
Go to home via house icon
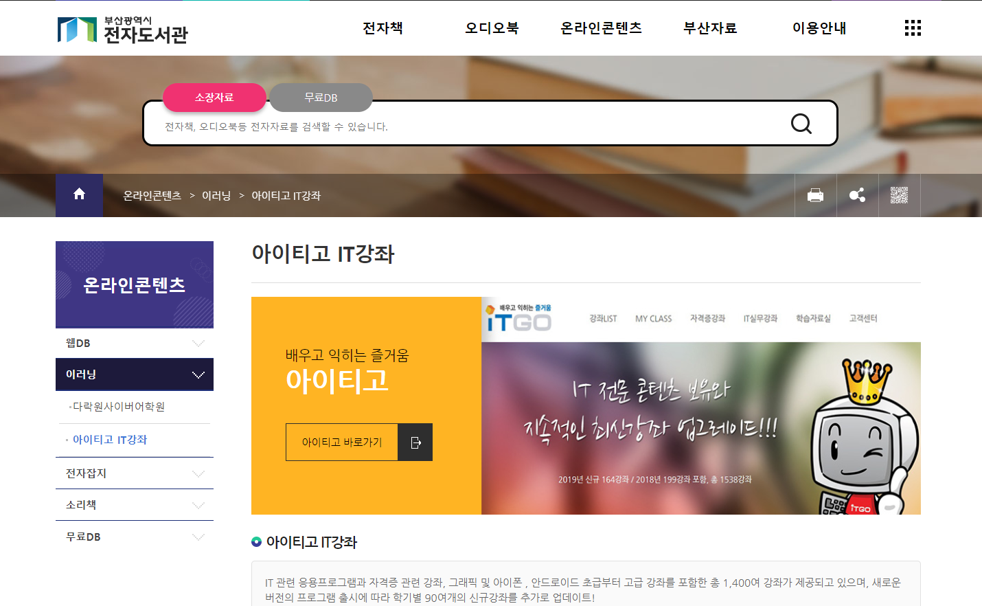[79, 195]
